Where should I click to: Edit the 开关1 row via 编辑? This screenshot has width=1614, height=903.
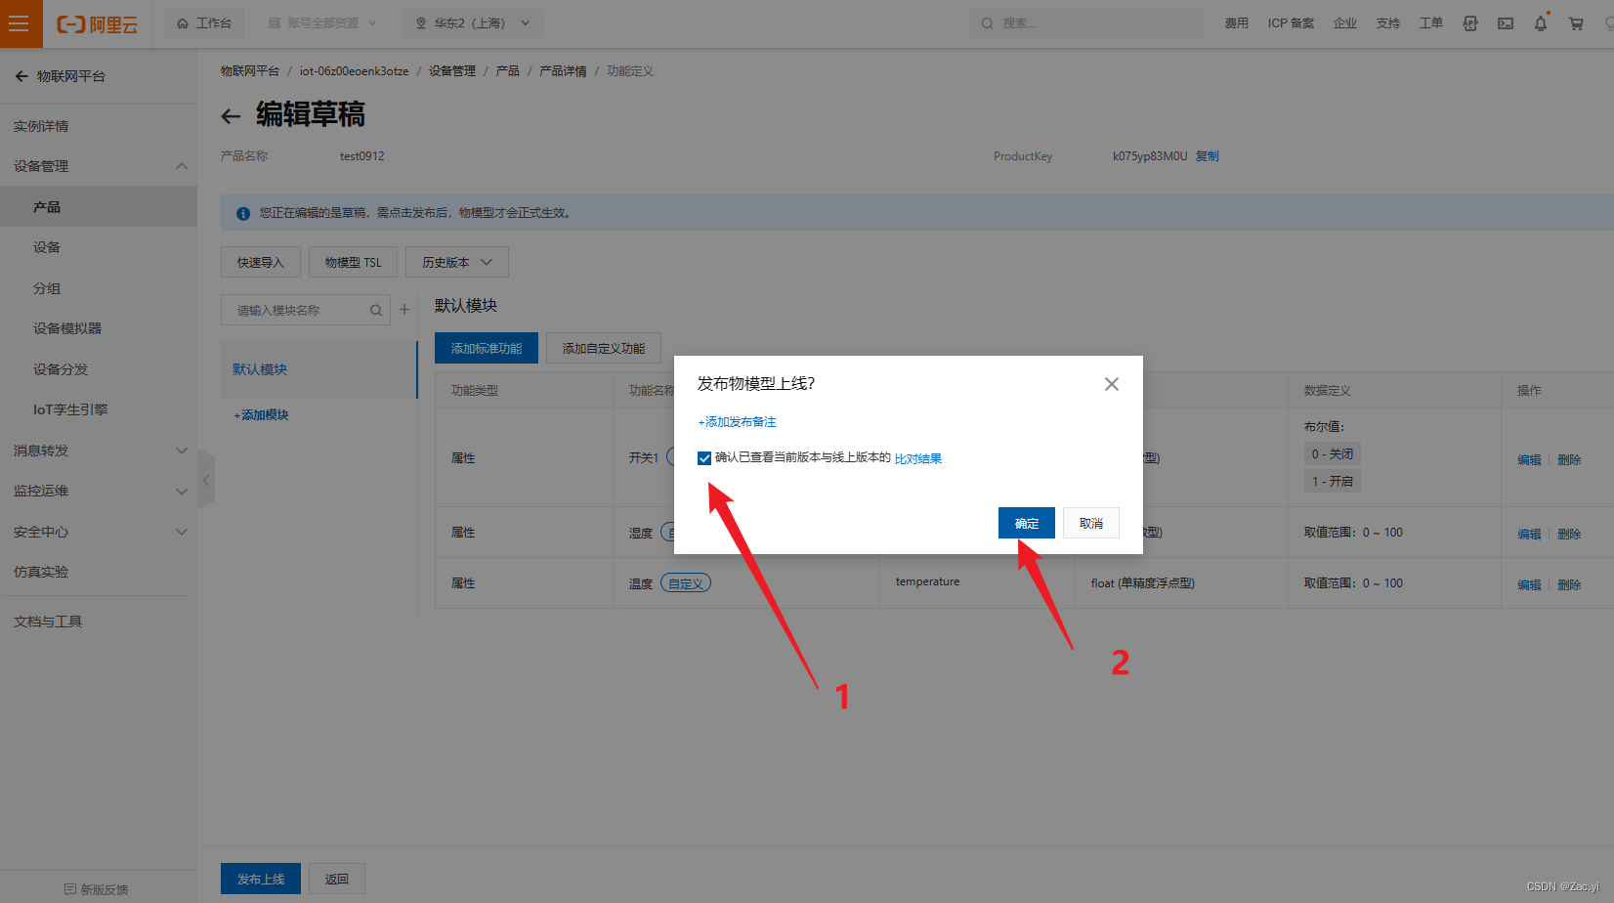point(1529,459)
